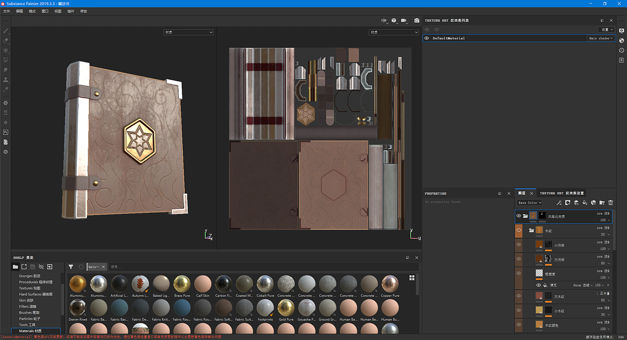627x340 pixels.
Task: Open the Base Color channel dropdown
Action: click(x=530, y=203)
